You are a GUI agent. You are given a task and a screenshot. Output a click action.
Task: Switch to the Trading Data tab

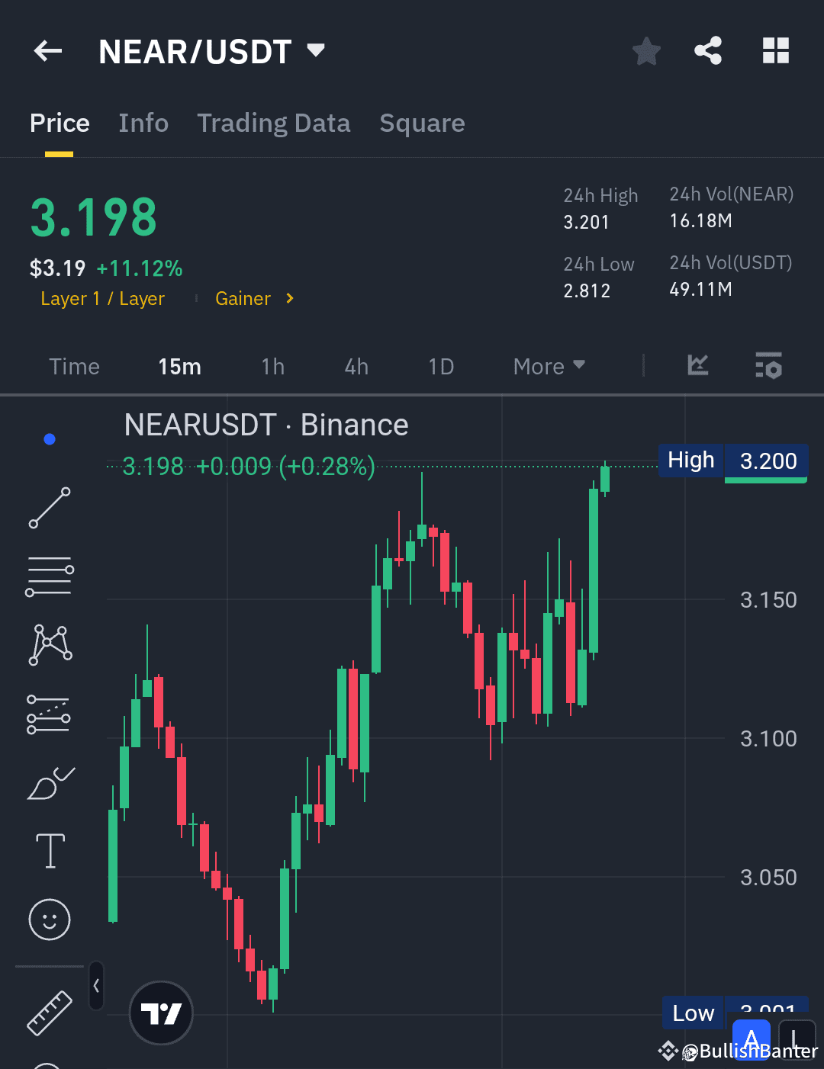click(x=274, y=124)
